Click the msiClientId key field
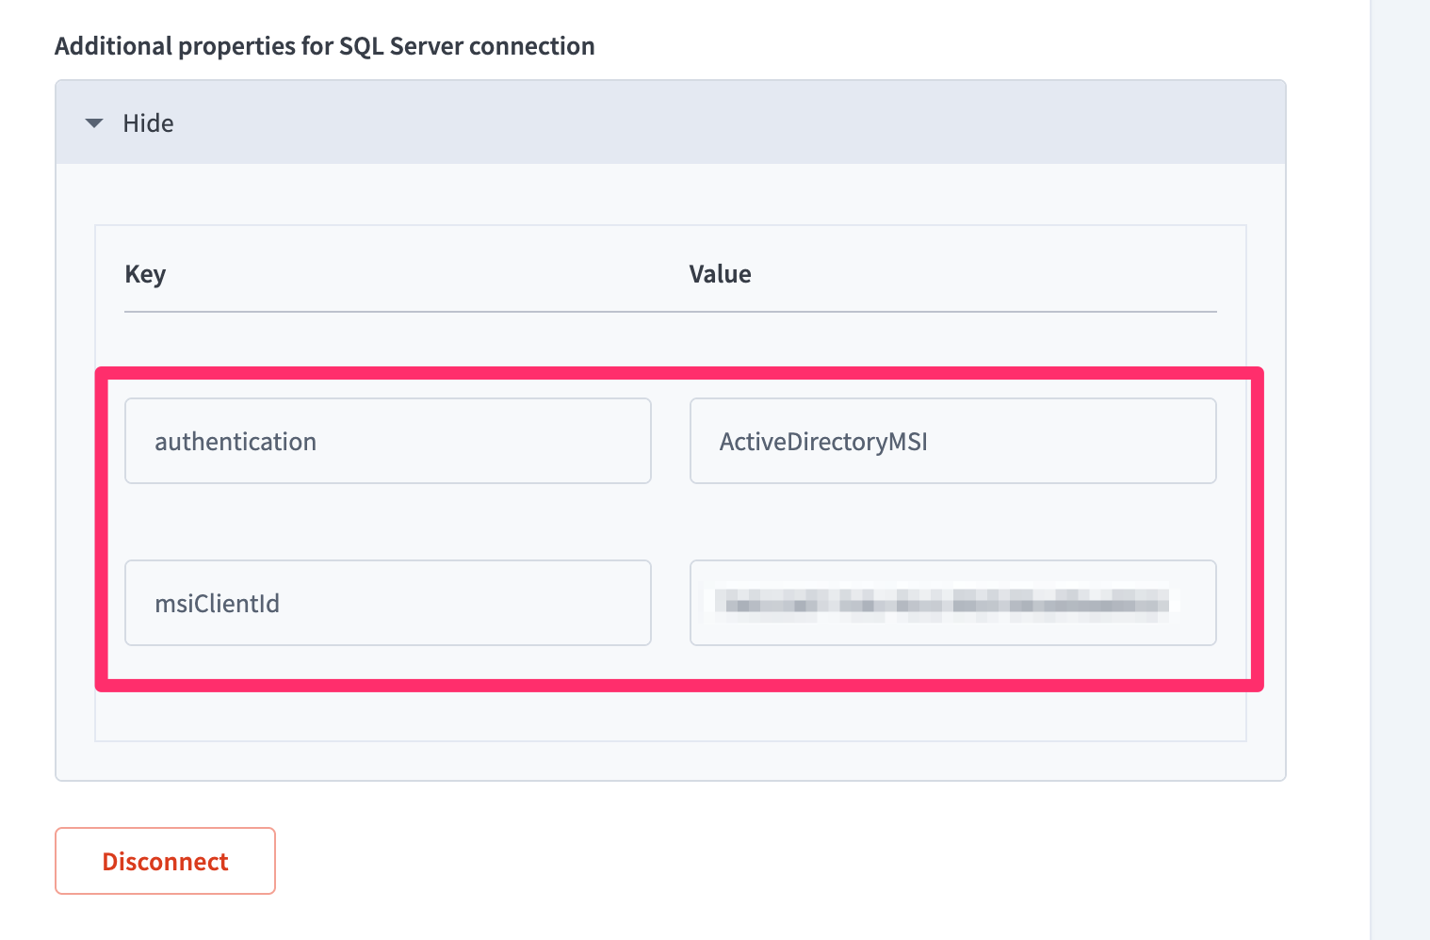Viewport: 1430px width, 940px height. (x=387, y=603)
